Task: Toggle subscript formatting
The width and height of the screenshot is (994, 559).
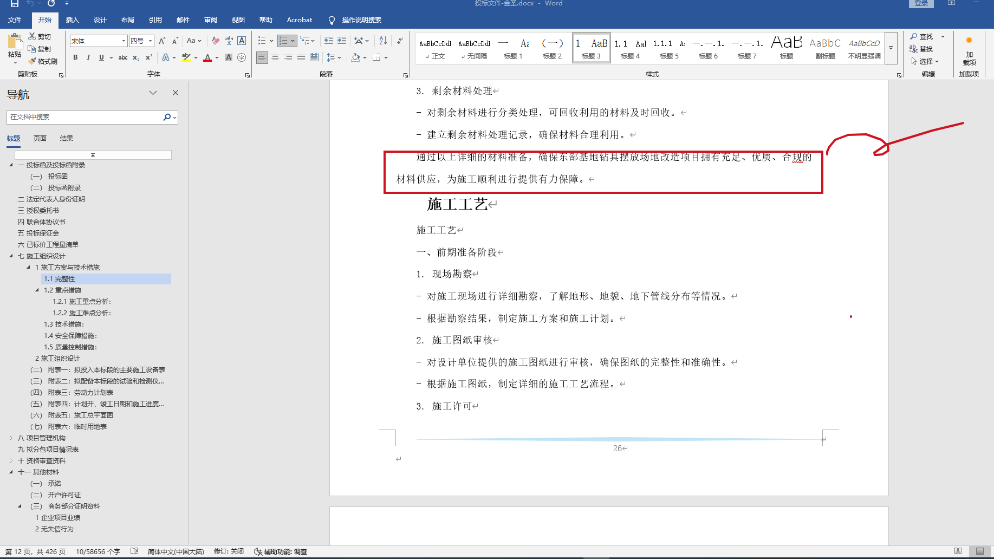Action: [136, 57]
